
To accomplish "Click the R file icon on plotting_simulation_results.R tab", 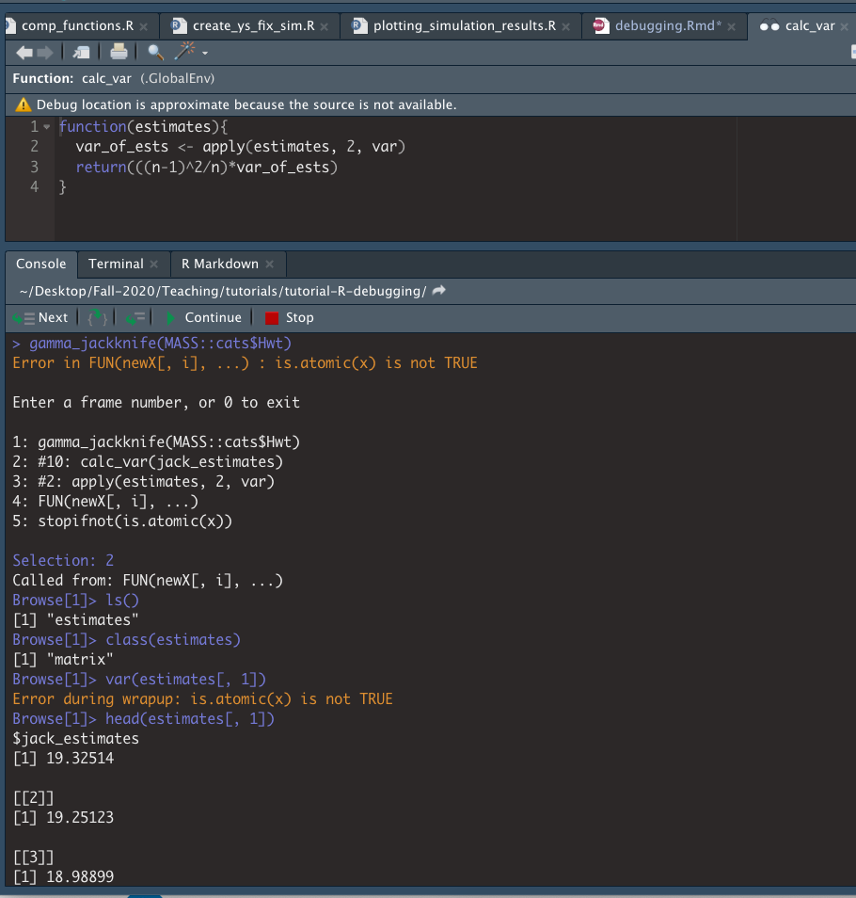I will click(x=359, y=25).
